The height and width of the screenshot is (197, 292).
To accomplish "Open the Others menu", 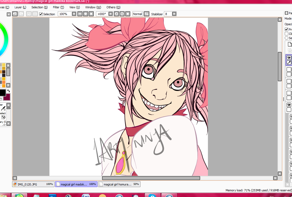I will (113, 7).
